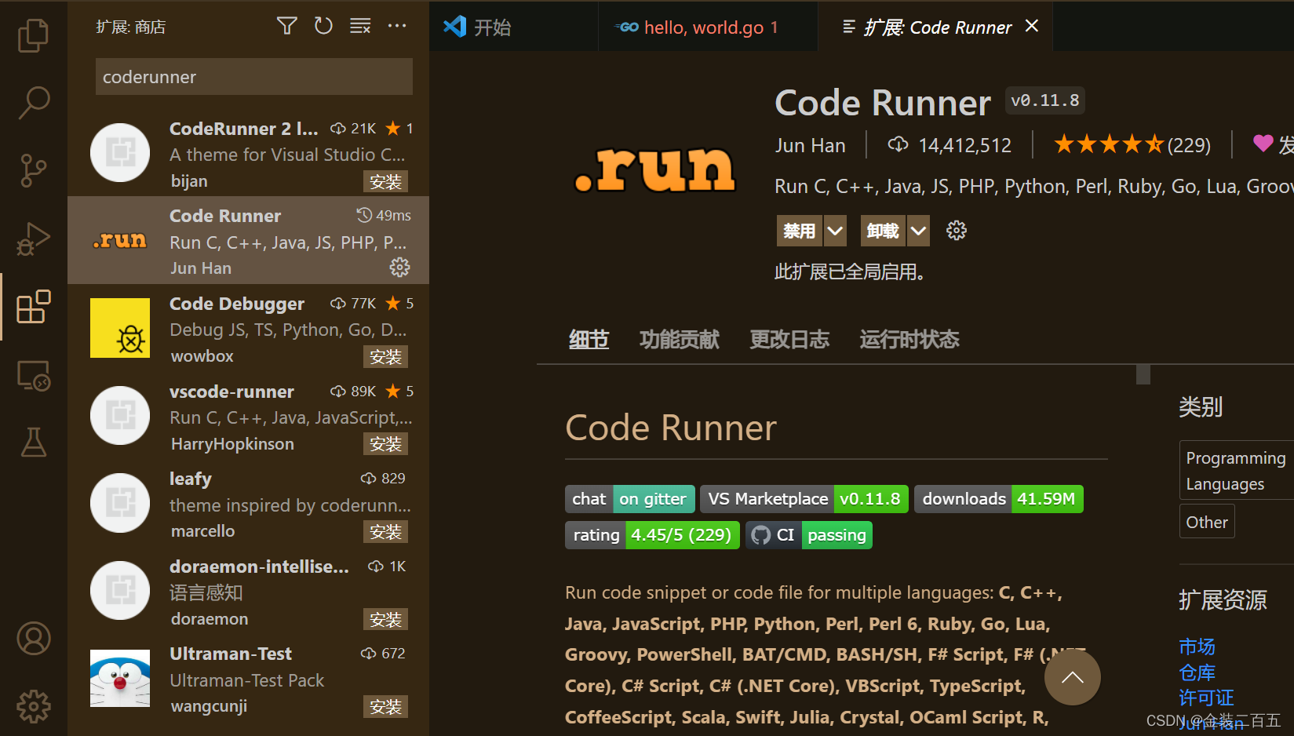
Task: Click the 禁用 disable button
Action: [x=800, y=231]
